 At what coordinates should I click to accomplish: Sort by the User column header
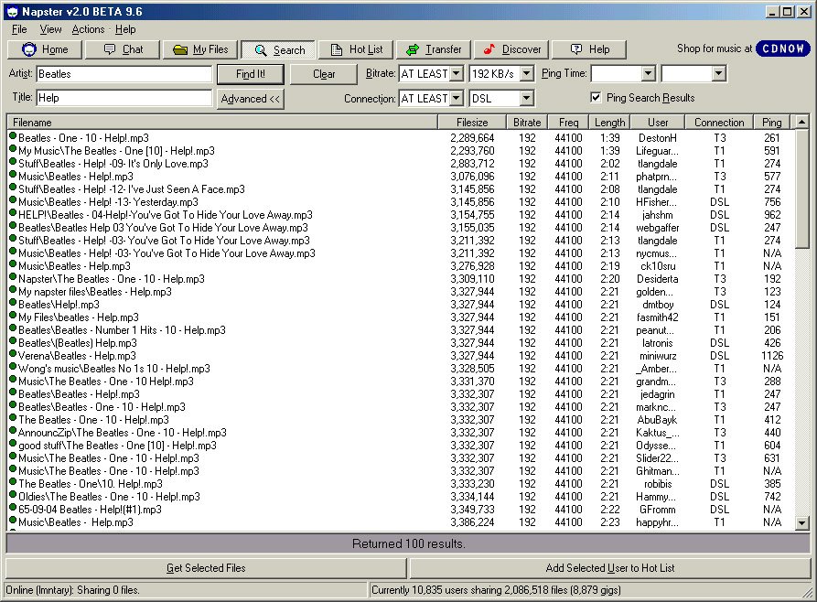tap(658, 123)
